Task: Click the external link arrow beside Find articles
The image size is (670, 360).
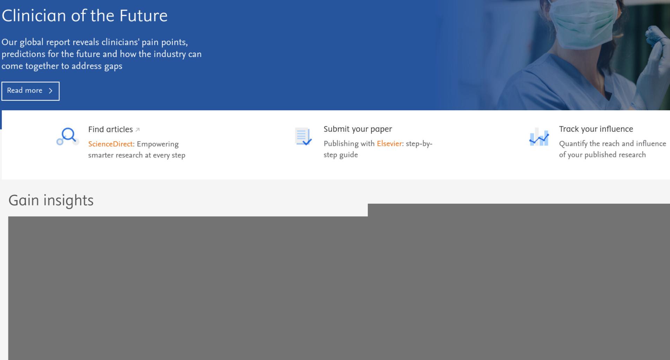Action: (x=137, y=130)
